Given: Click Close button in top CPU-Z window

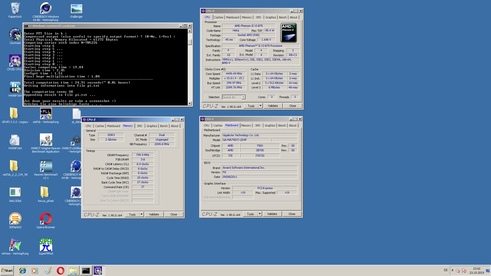Looking at the screenshot, I should 293,106.
